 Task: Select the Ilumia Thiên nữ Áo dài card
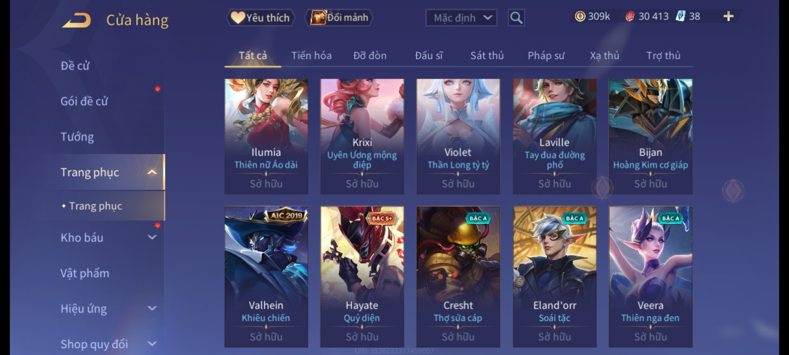pos(266,136)
